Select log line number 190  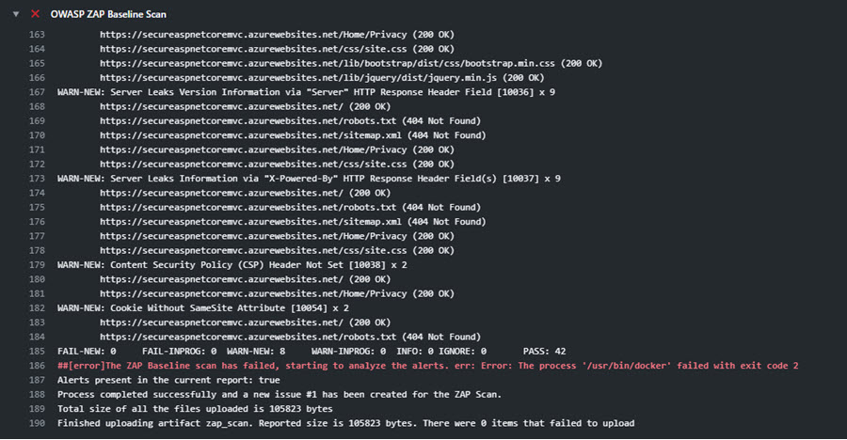point(37,424)
